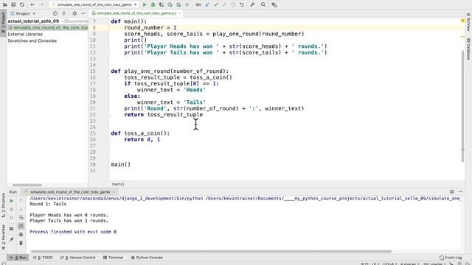
Task: Toggle the Structure side tool window
Action: (x=3, y=205)
